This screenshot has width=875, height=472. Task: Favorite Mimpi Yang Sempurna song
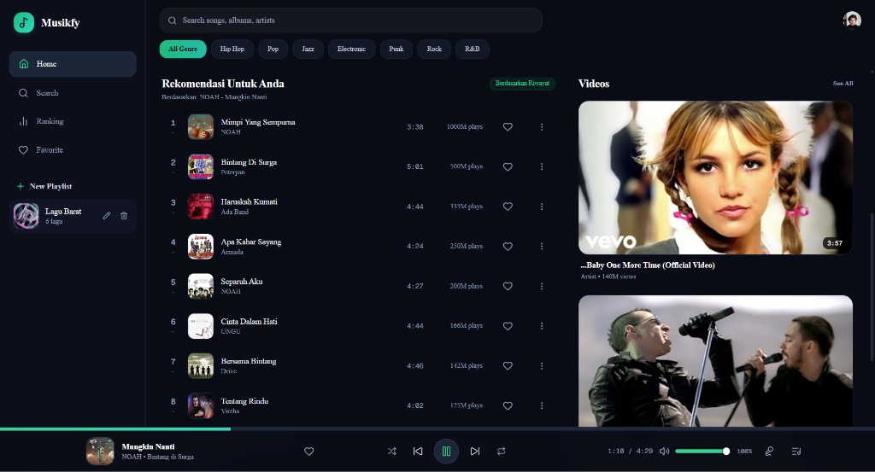(x=508, y=127)
